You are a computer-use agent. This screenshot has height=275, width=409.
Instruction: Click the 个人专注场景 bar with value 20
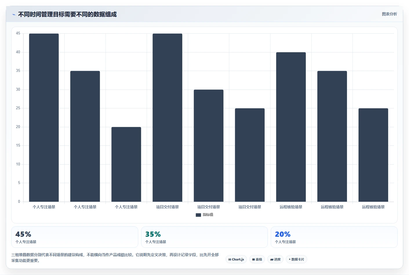[126, 164]
